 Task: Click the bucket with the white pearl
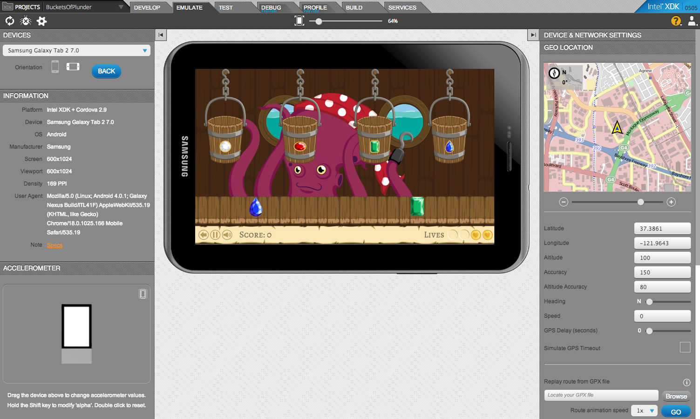[225, 139]
